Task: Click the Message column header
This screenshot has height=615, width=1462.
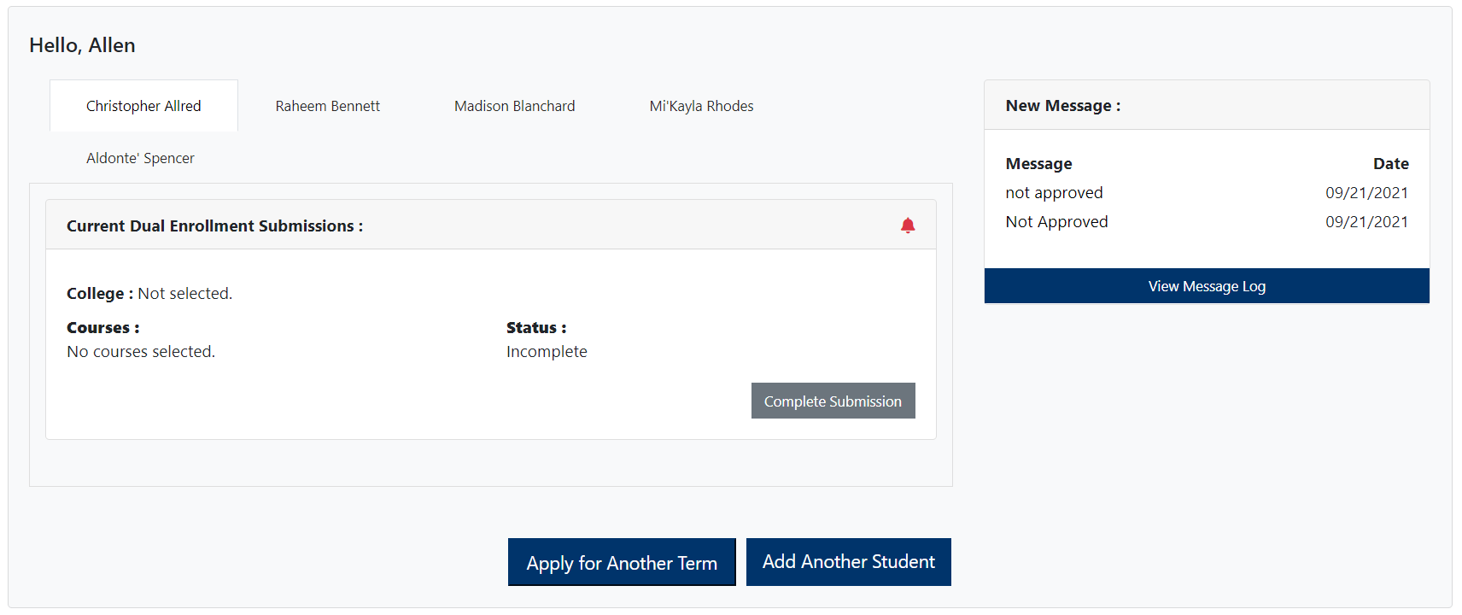Action: point(1038,164)
